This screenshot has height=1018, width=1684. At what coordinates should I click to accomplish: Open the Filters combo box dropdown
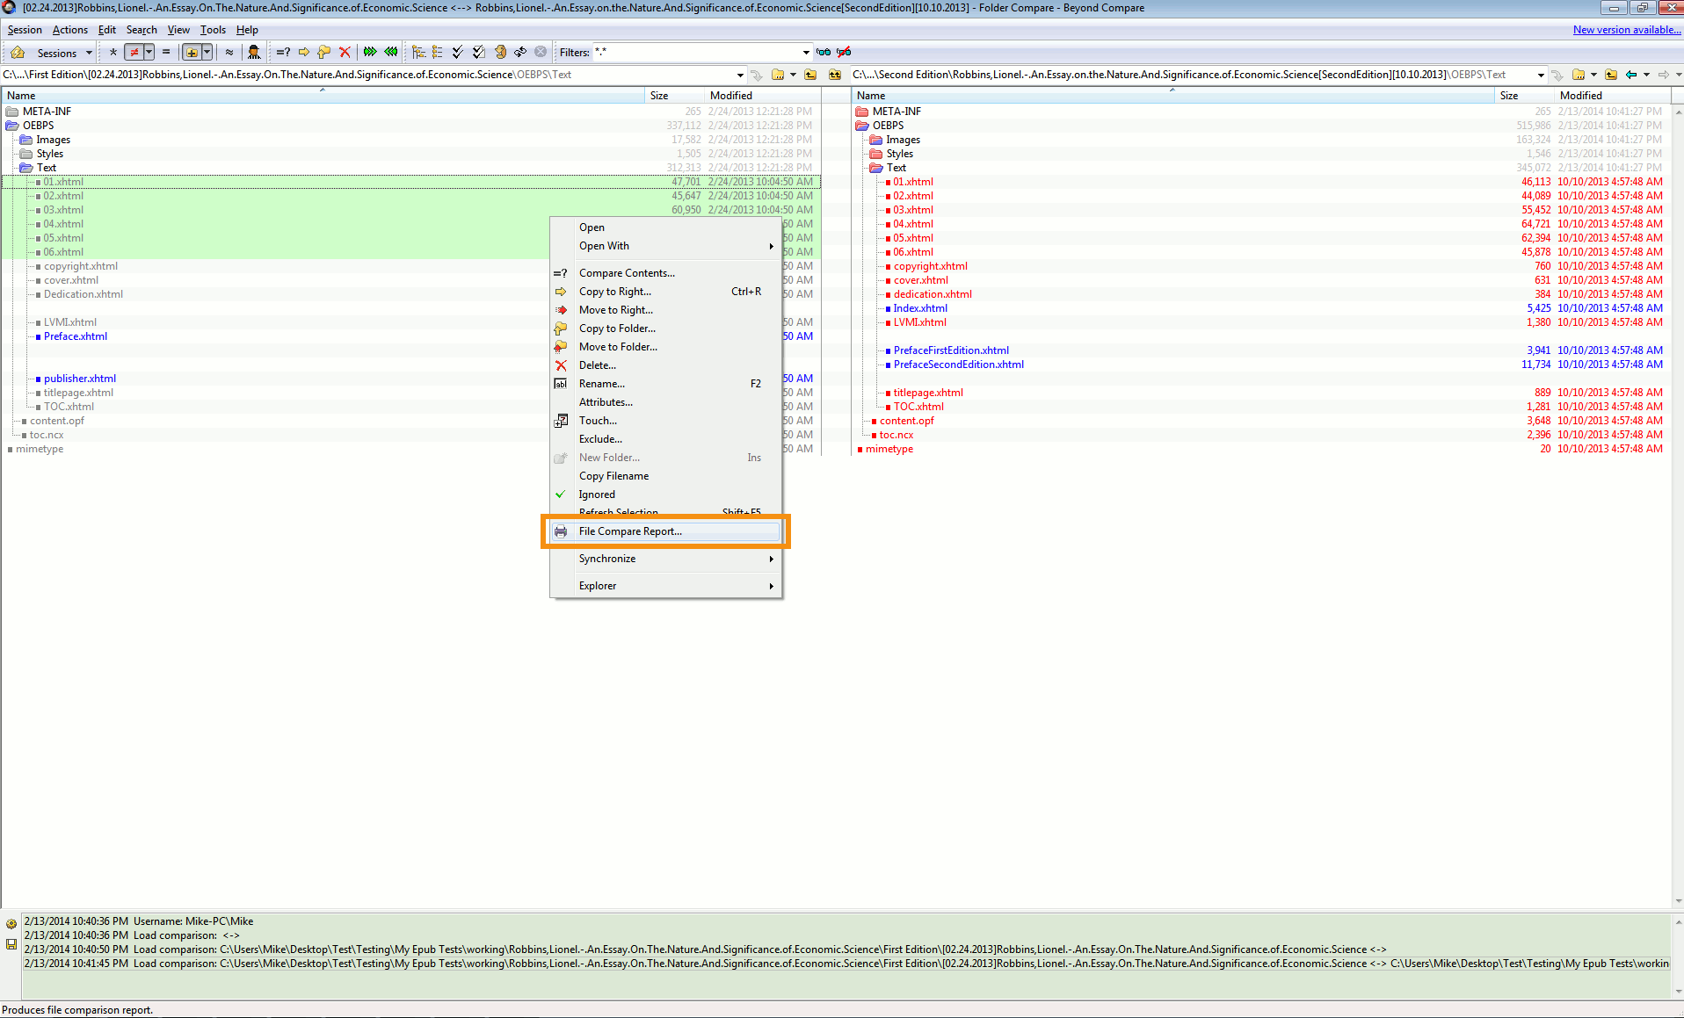[806, 53]
